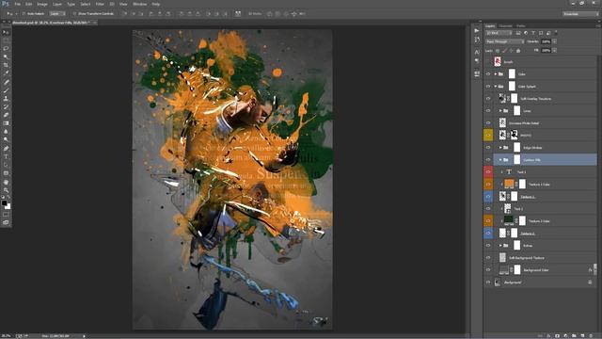The height and width of the screenshot is (339, 602).
Task: Select the Rectangular Marquee tool
Action: (6, 40)
